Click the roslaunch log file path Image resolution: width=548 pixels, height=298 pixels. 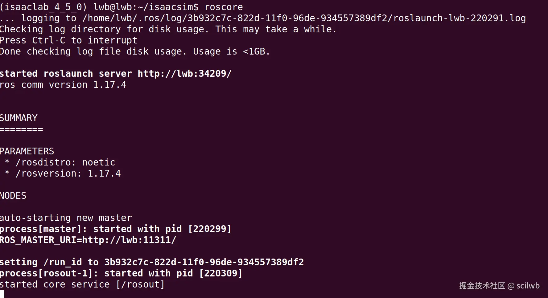(x=304, y=18)
